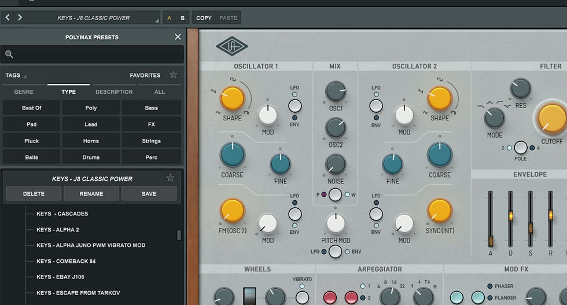Toggle Pitch Mod LFO/ENV switch
567x305 pixels.
[x=335, y=251]
